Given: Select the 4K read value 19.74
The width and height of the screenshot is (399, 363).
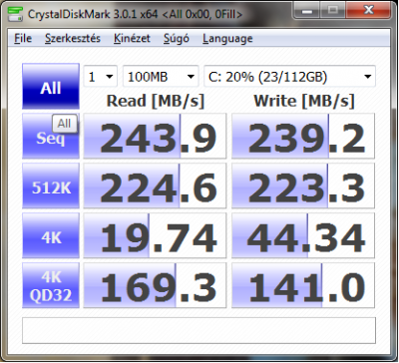Looking at the screenshot, I should coord(155,235).
